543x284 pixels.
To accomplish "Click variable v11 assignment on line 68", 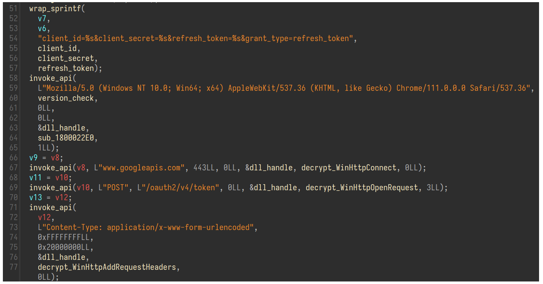I will [x=36, y=178].
